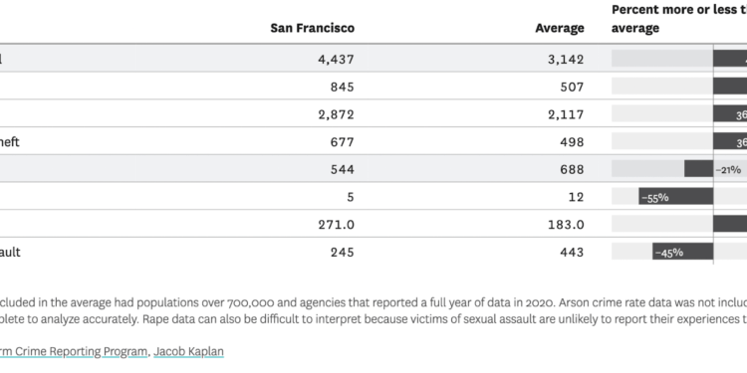Open the Crime Reporting Program link
This screenshot has height=373, width=747.
tap(74, 351)
